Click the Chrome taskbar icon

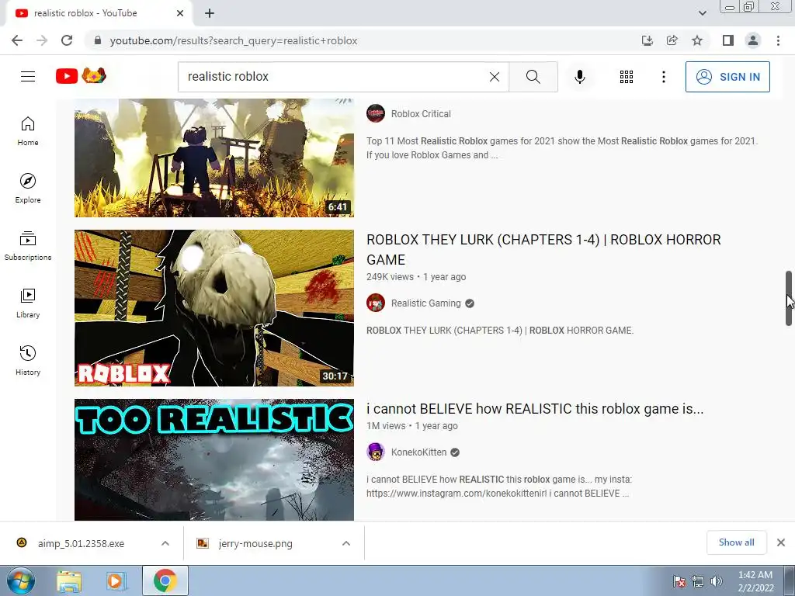pos(165,581)
